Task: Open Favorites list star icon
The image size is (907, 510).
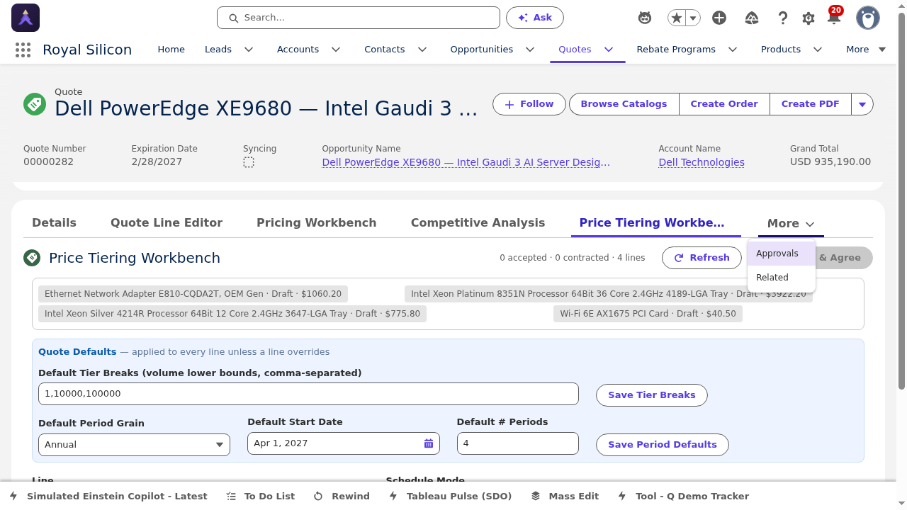Action: coord(677,18)
